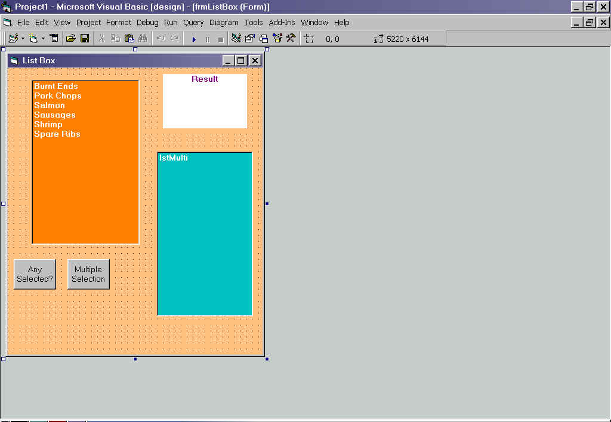Open the Toolbox hammer and wrench icon
Image resolution: width=611 pixels, height=422 pixels.
(x=291, y=39)
